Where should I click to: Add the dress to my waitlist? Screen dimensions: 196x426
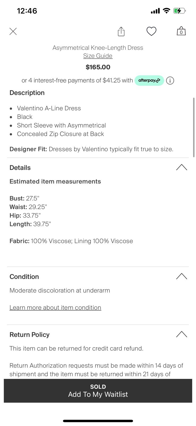tap(98, 394)
